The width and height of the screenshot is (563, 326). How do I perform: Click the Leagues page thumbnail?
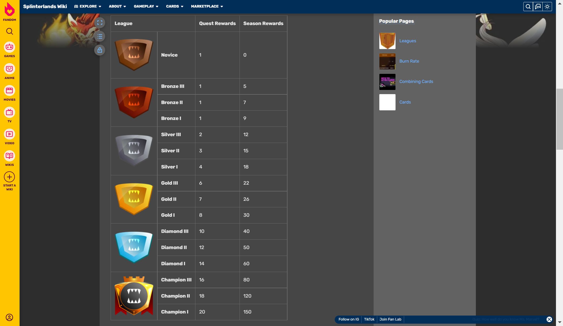pyautogui.click(x=387, y=41)
